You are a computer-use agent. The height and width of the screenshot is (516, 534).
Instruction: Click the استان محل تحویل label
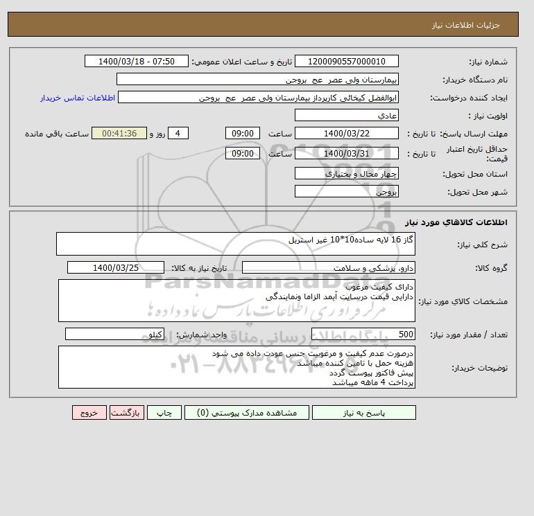pyautogui.click(x=475, y=174)
